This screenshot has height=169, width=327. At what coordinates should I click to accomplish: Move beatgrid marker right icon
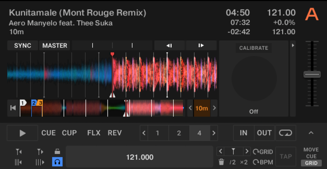[x=40, y=152]
